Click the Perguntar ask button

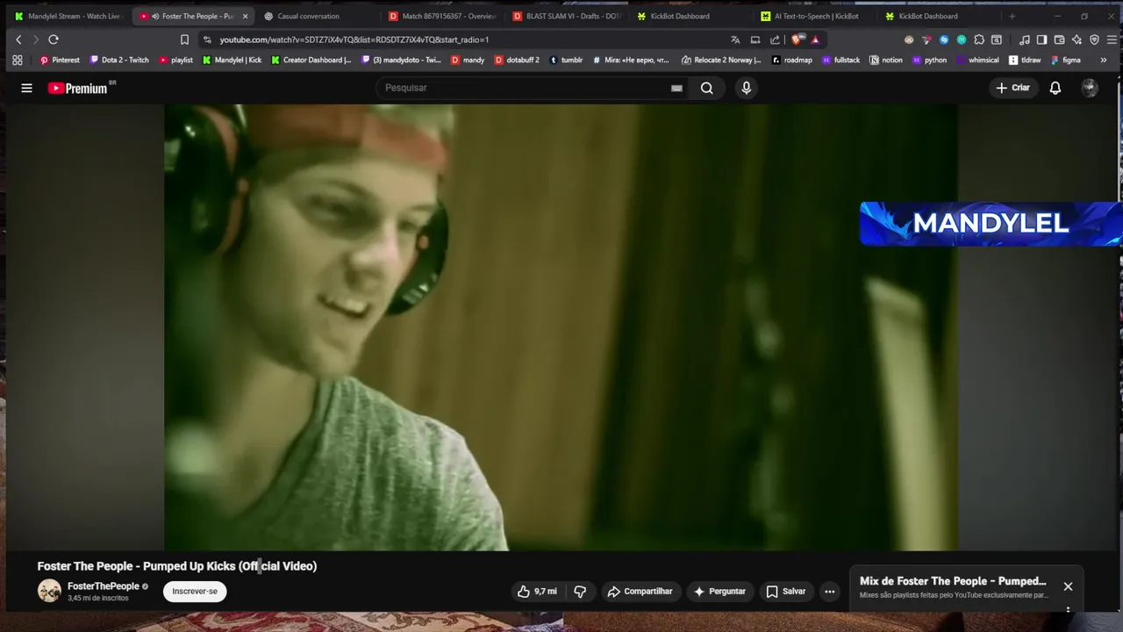(719, 592)
